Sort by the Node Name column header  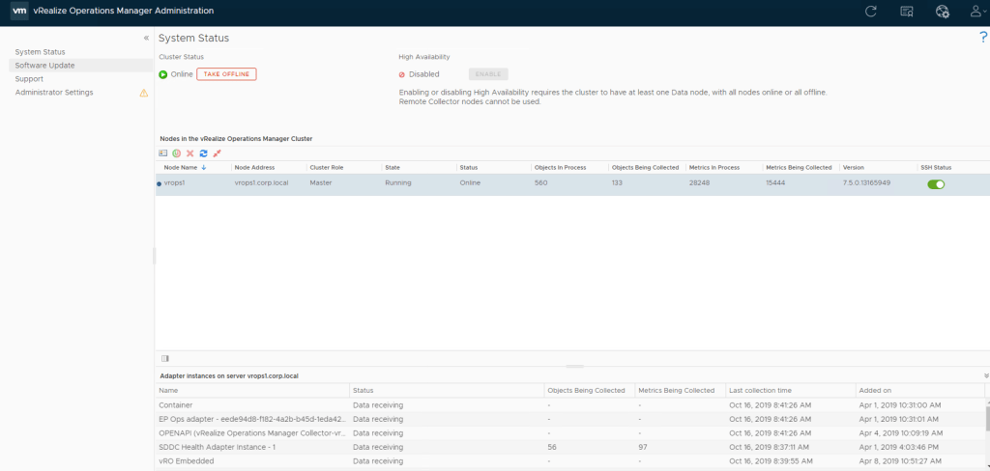pos(181,167)
